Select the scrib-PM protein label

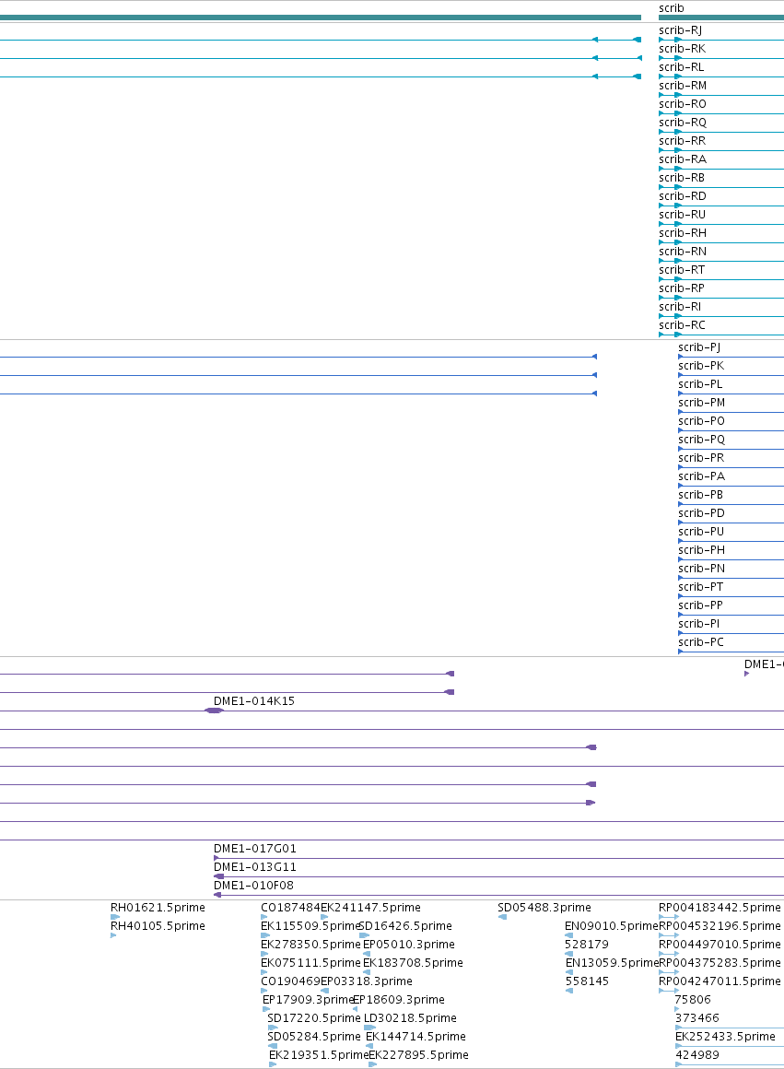[x=701, y=402]
